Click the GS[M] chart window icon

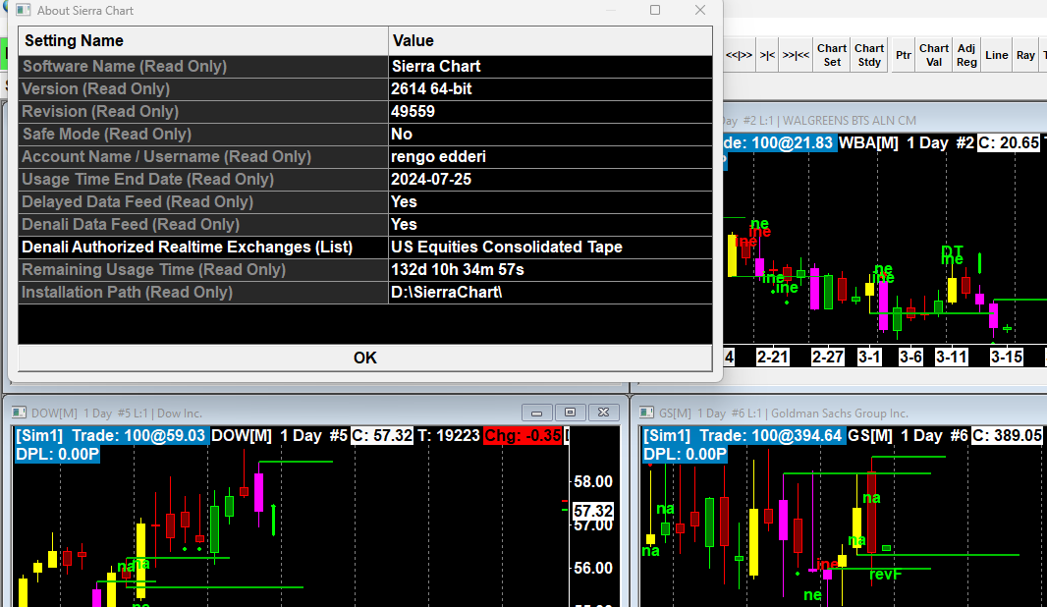click(646, 413)
